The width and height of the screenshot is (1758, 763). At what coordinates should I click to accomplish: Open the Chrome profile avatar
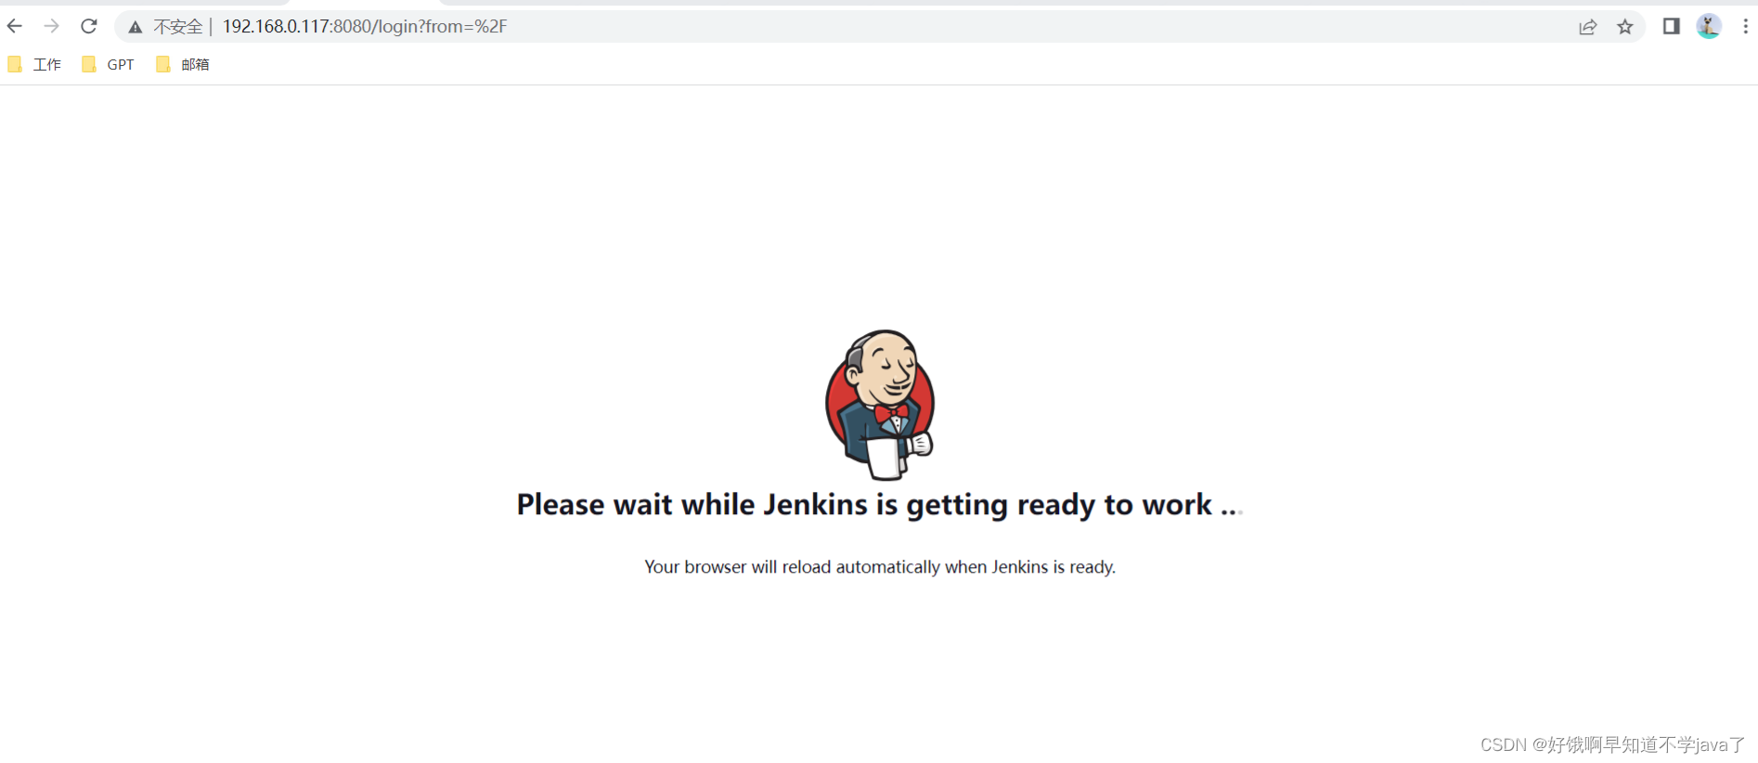pyautogui.click(x=1709, y=26)
